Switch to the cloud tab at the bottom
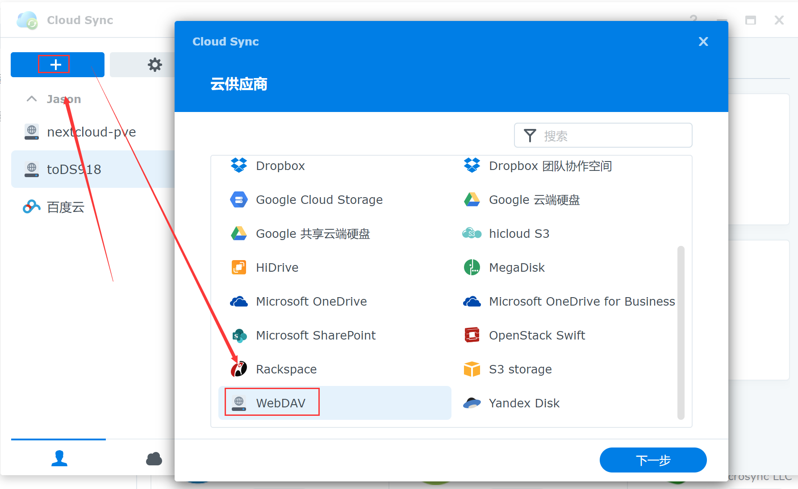Screen dimensions: 798x489 click(x=154, y=458)
